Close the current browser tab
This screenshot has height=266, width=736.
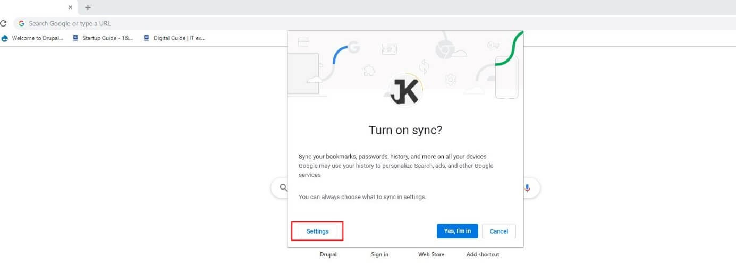pos(70,7)
